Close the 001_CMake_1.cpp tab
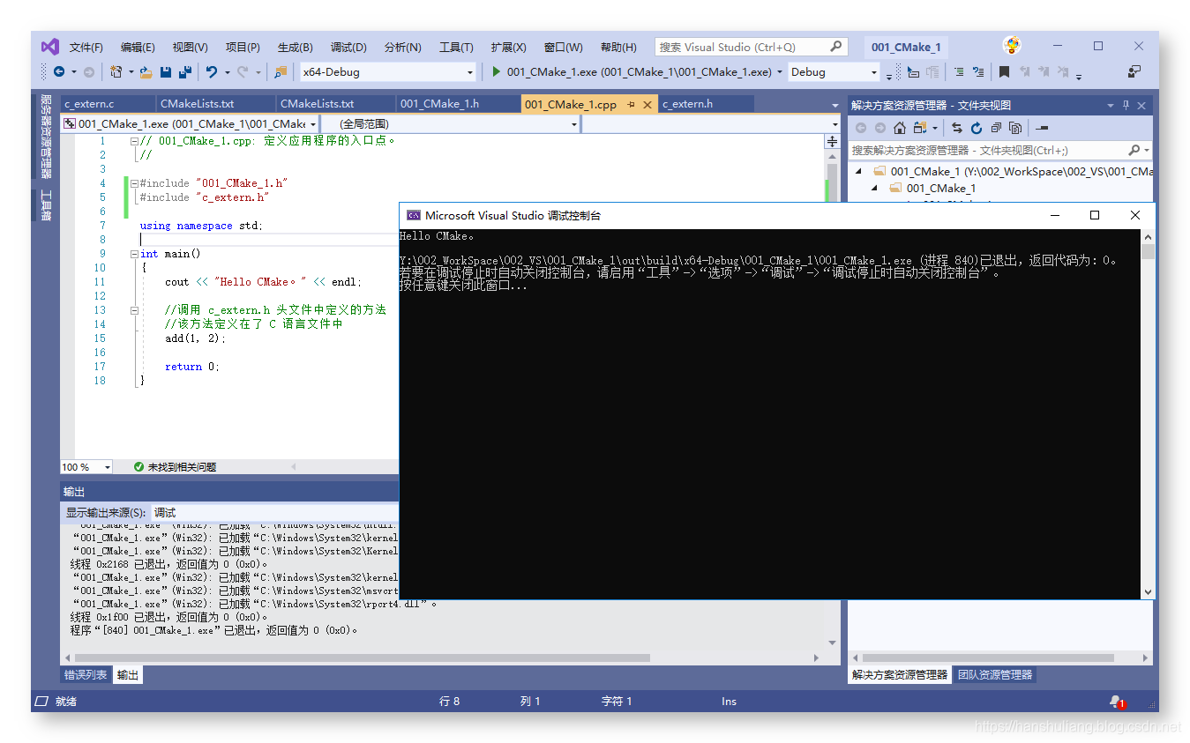Viewport: 1190px width, 743px height. click(647, 104)
